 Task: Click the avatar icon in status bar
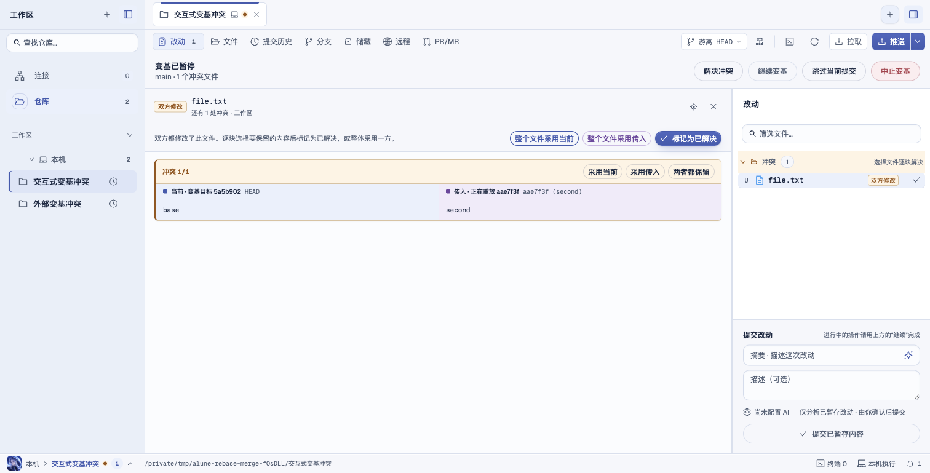[14, 464]
